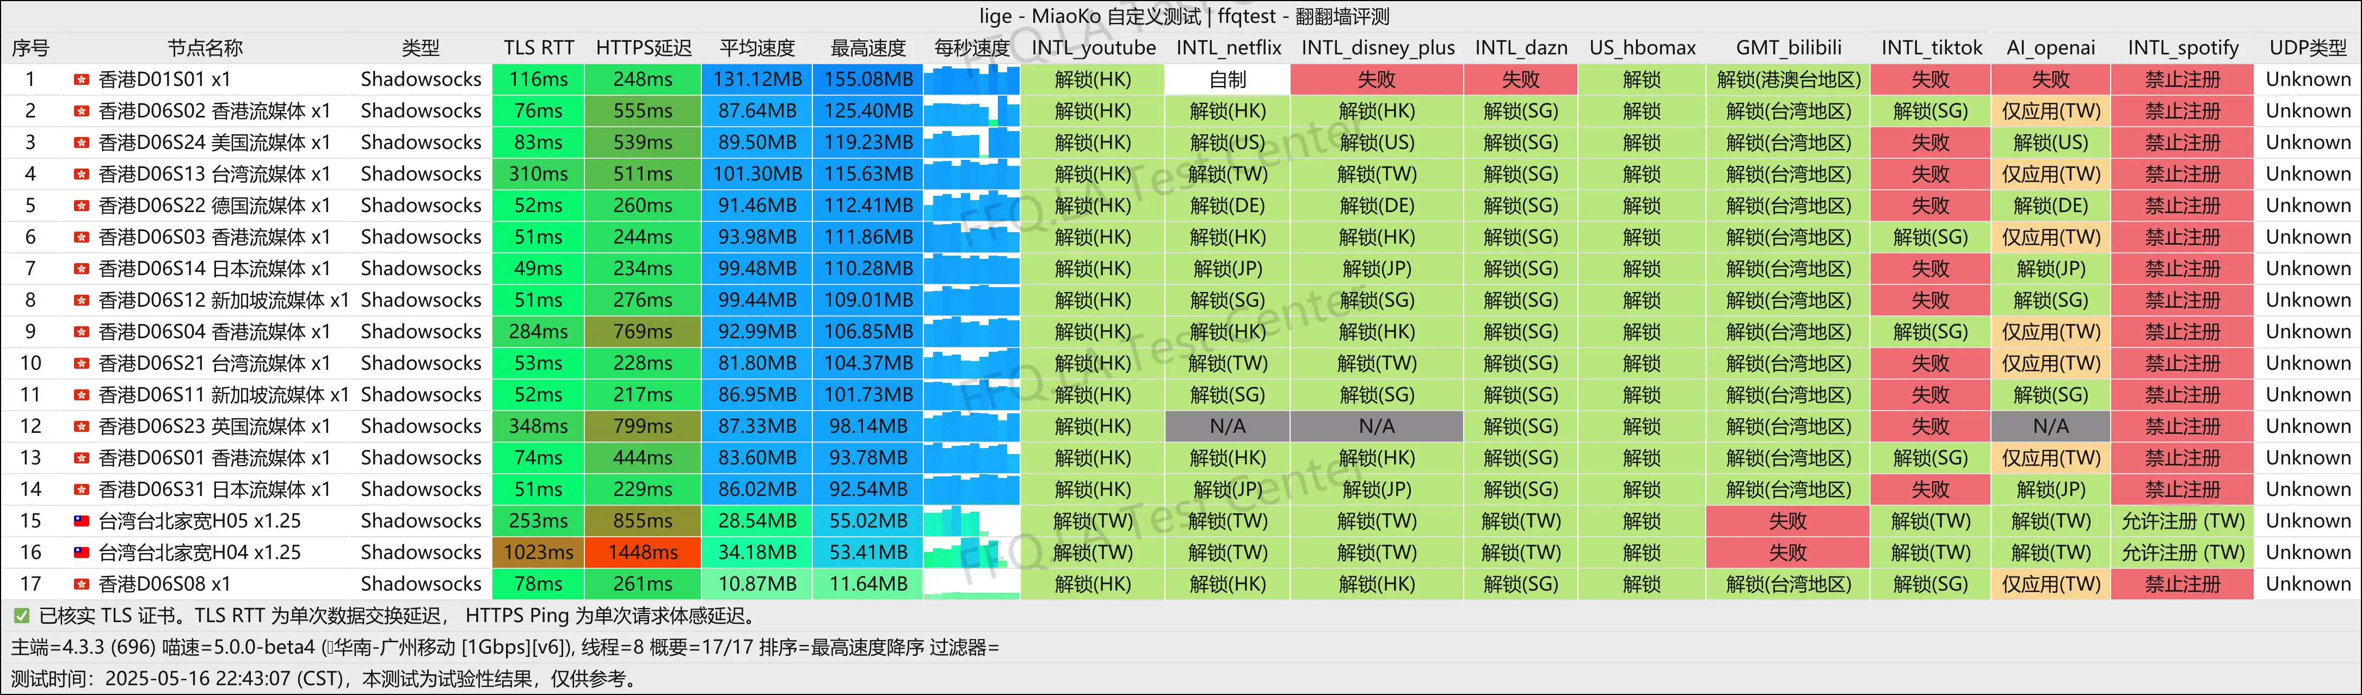Click the 53.41MB max speed cell
The width and height of the screenshot is (2362, 695).
868,553
